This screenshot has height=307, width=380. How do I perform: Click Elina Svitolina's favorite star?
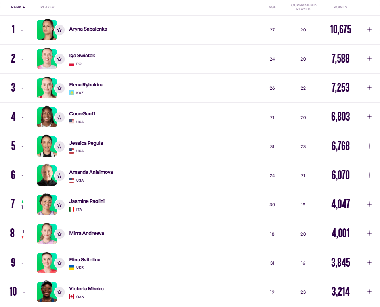click(x=59, y=263)
